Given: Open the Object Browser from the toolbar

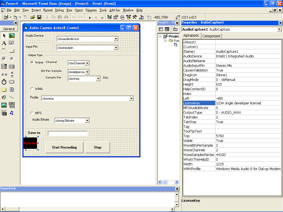Looking at the screenshot, I should 128,17.
